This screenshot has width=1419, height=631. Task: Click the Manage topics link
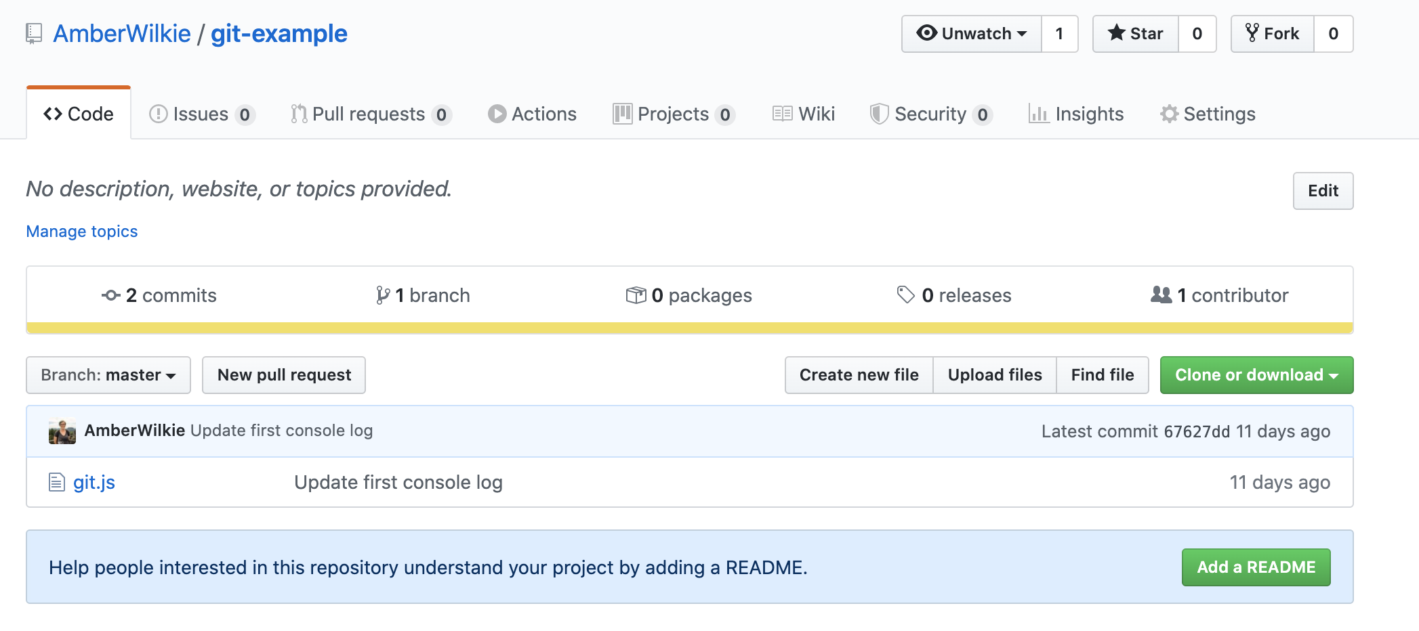[x=82, y=232]
